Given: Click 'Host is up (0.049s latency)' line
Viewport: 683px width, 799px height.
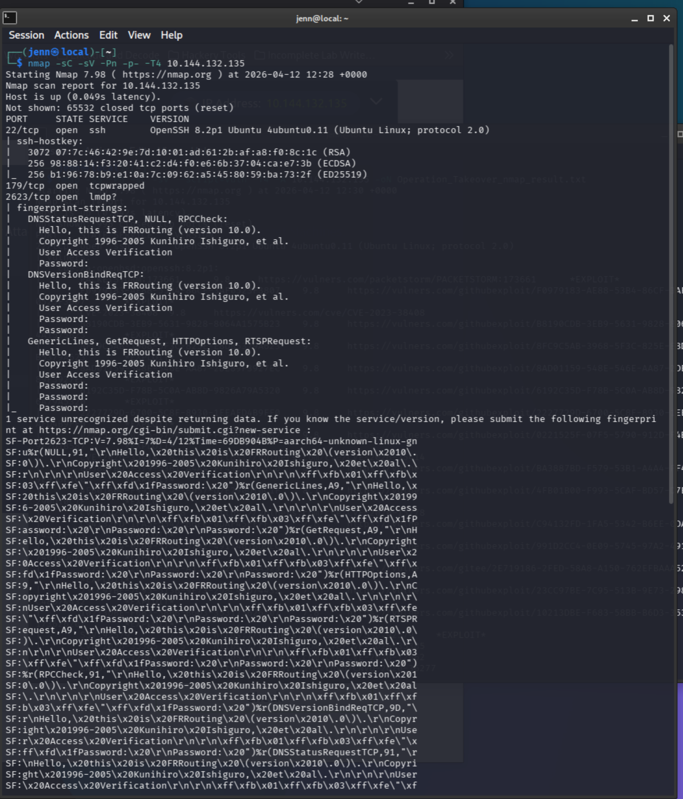Looking at the screenshot, I should pos(83,97).
